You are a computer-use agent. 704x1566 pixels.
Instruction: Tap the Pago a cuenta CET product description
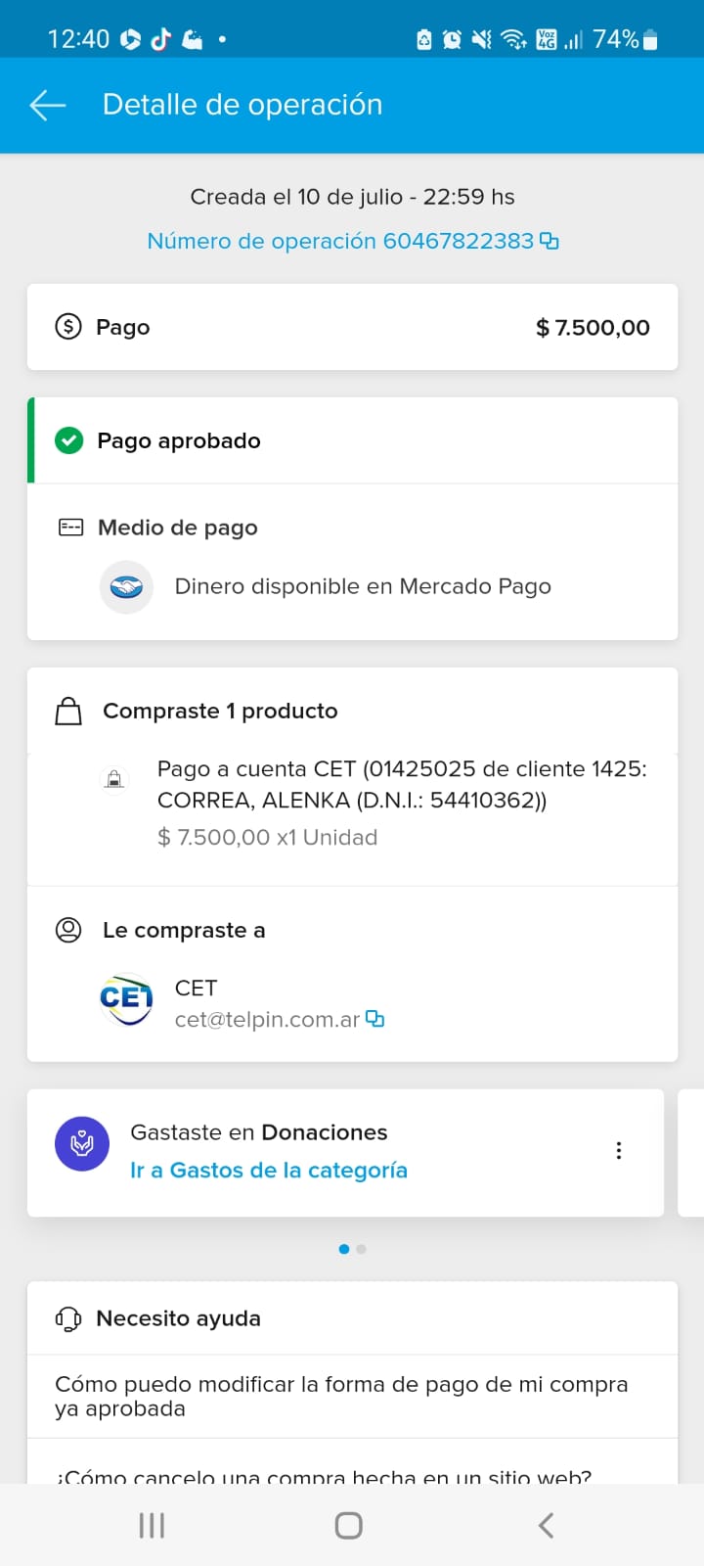coord(401,785)
